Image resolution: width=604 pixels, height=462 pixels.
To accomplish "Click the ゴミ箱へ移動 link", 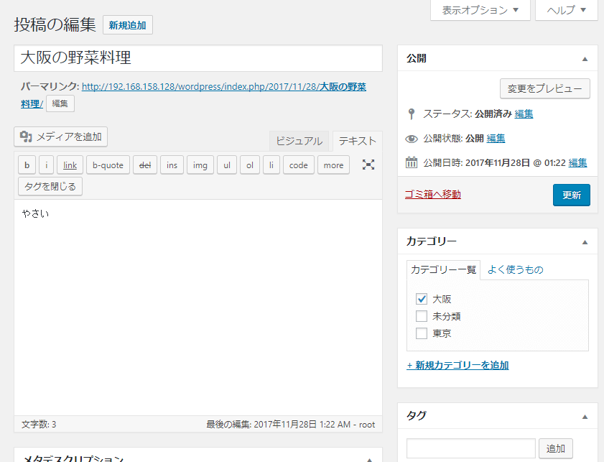I will [433, 194].
